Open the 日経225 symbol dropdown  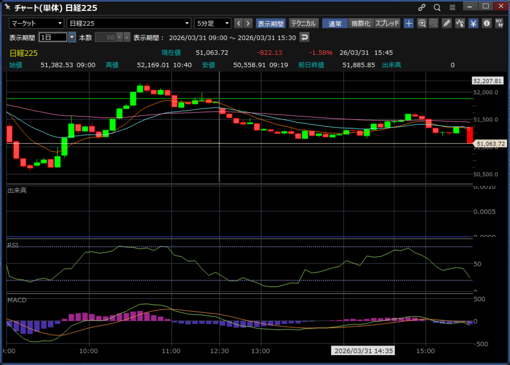pyautogui.click(x=129, y=23)
